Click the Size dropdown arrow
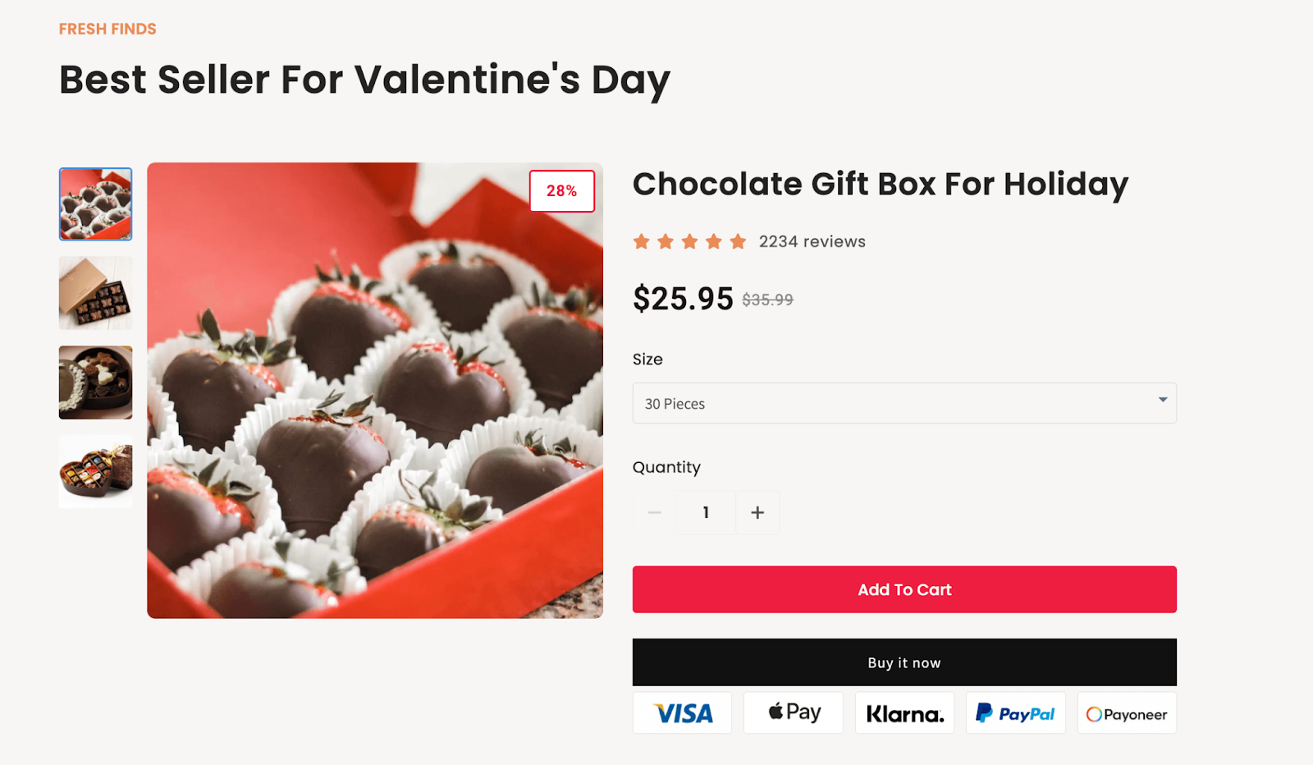The image size is (1313, 765). 1163,400
